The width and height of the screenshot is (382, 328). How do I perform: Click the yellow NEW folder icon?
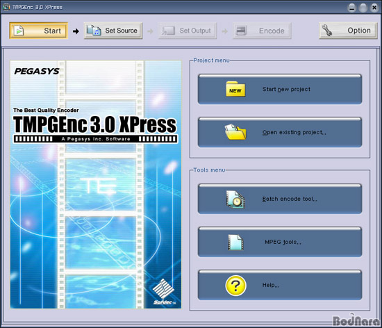tap(235, 89)
